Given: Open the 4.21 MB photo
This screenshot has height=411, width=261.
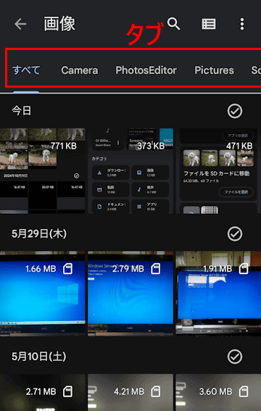Looking at the screenshot, I should tap(130, 392).
